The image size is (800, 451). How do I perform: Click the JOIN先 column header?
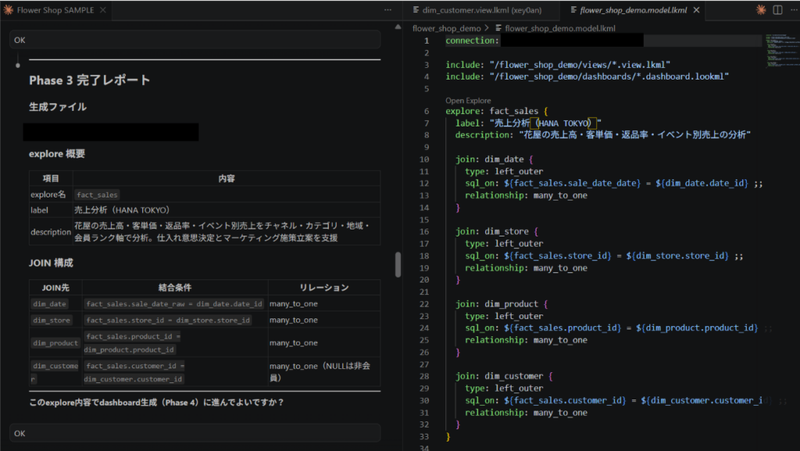click(55, 287)
